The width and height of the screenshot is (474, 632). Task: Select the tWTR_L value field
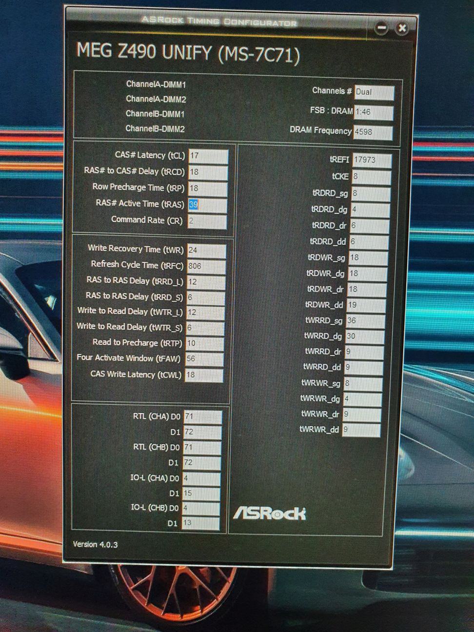[205, 313]
